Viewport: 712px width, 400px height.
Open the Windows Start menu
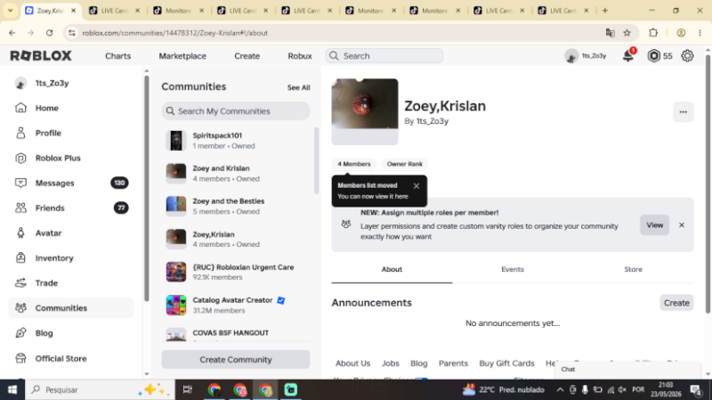tap(12, 390)
